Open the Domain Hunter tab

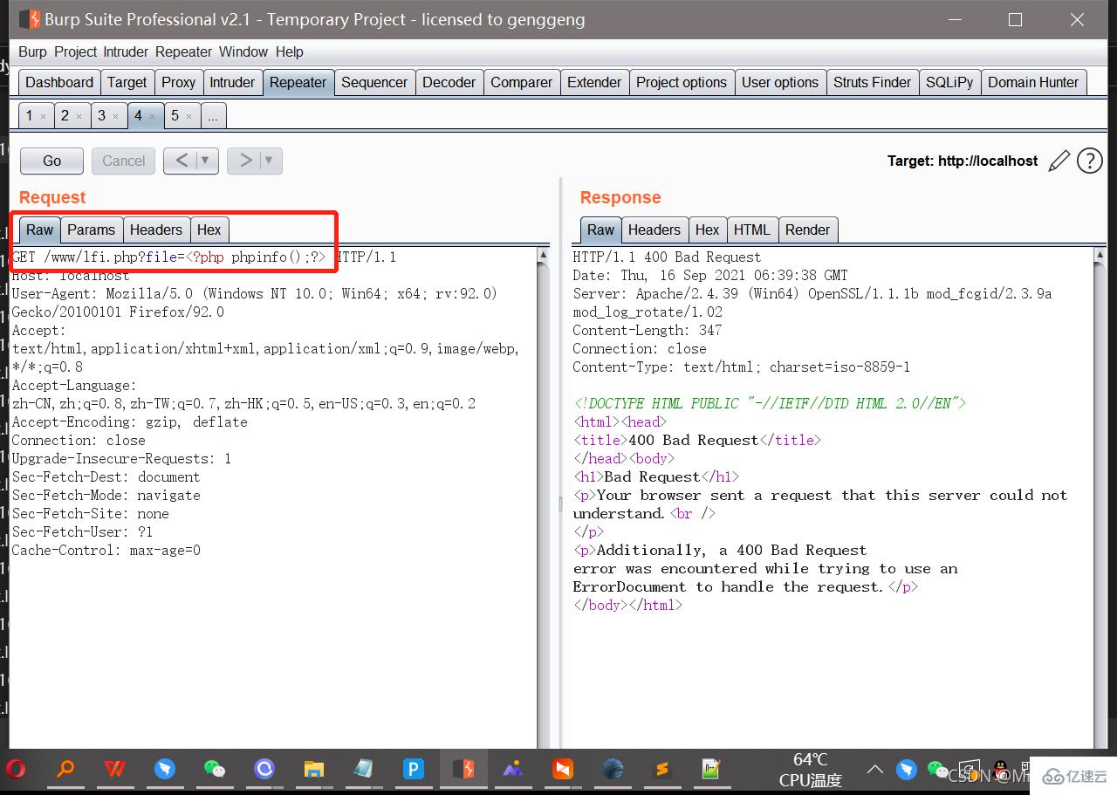coord(1033,82)
